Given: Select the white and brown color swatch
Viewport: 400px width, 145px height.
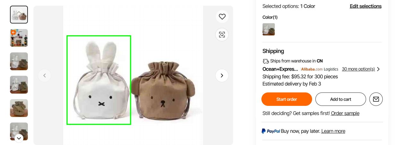Looking at the screenshot, I should tap(268, 29).
